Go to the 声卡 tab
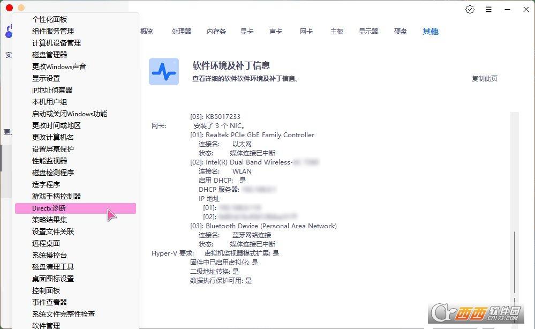535x329 pixels. (x=276, y=32)
